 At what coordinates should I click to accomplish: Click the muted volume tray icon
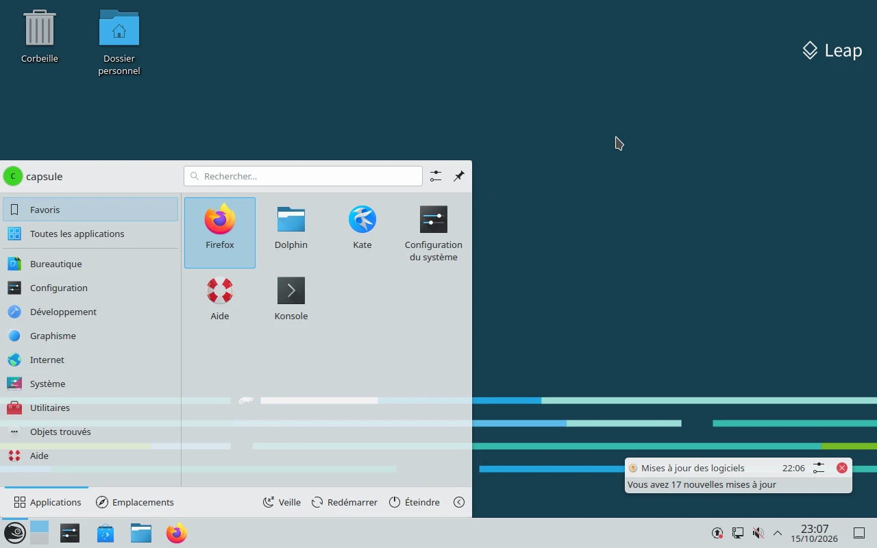pos(758,533)
